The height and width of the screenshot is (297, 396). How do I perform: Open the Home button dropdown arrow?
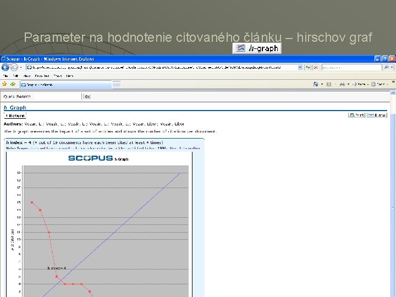click(322, 84)
